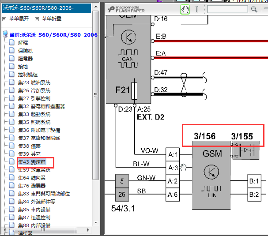Image resolution: width=268 pixels, height=236 pixels.
Task: Open the 解釋 tree item
Action: coord(23,43)
